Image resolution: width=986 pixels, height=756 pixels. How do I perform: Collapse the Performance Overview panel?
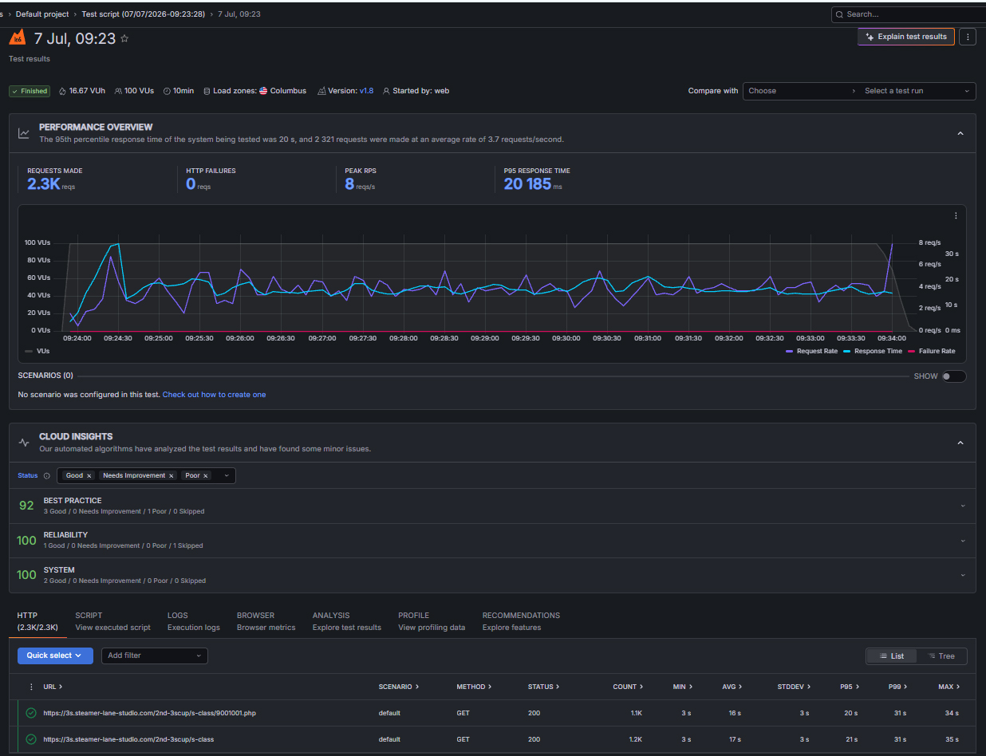(x=960, y=133)
